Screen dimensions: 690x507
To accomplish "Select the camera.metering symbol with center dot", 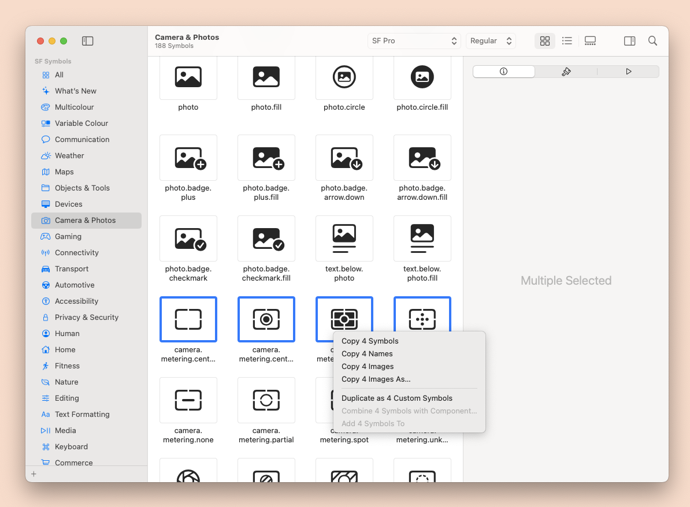I will (266, 319).
